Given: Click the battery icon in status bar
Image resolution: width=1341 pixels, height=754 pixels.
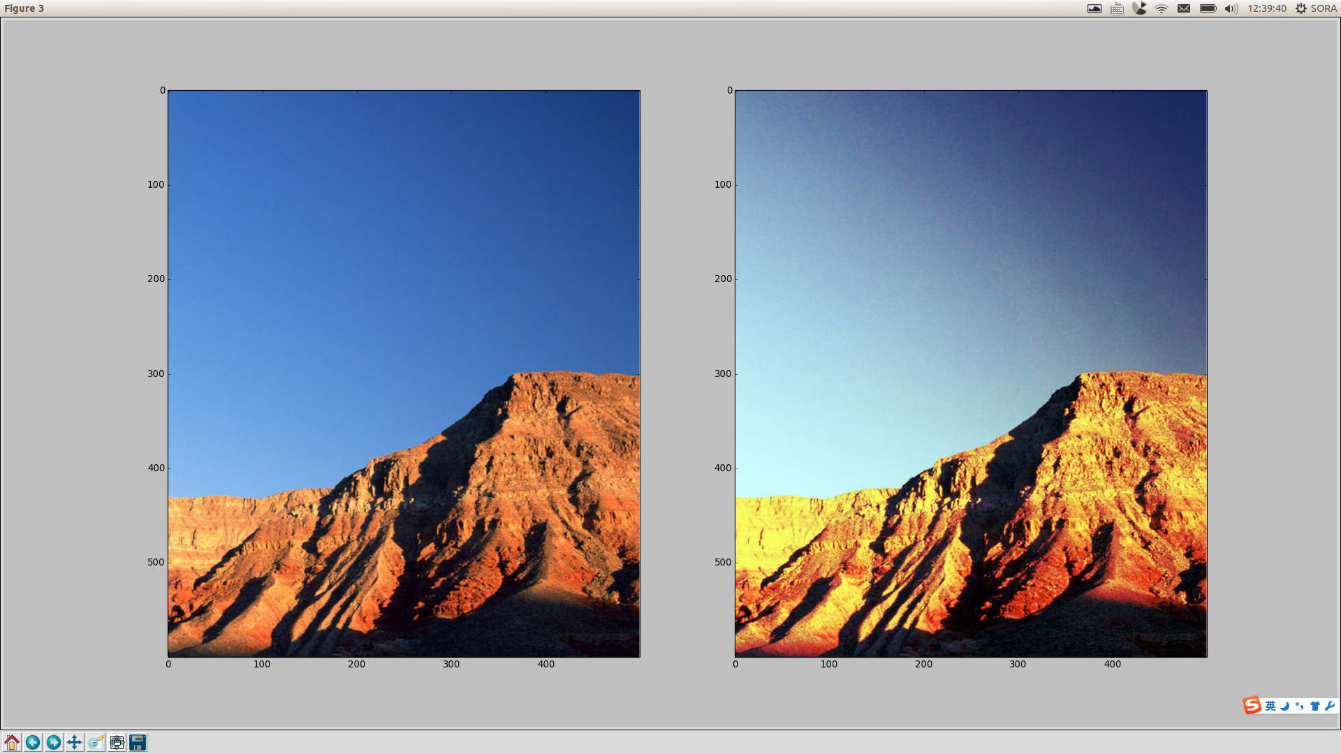Looking at the screenshot, I should [1206, 8].
